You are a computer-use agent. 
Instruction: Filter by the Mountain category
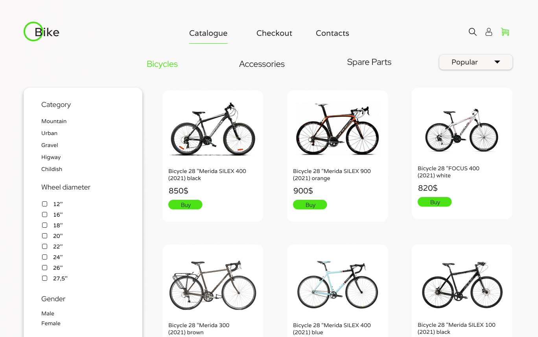point(54,121)
